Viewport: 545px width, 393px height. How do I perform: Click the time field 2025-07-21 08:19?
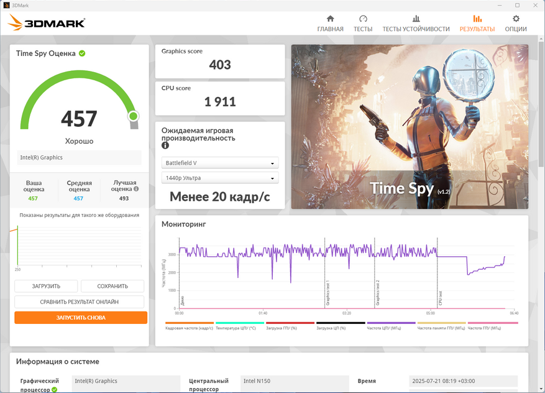[x=464, y=381]
